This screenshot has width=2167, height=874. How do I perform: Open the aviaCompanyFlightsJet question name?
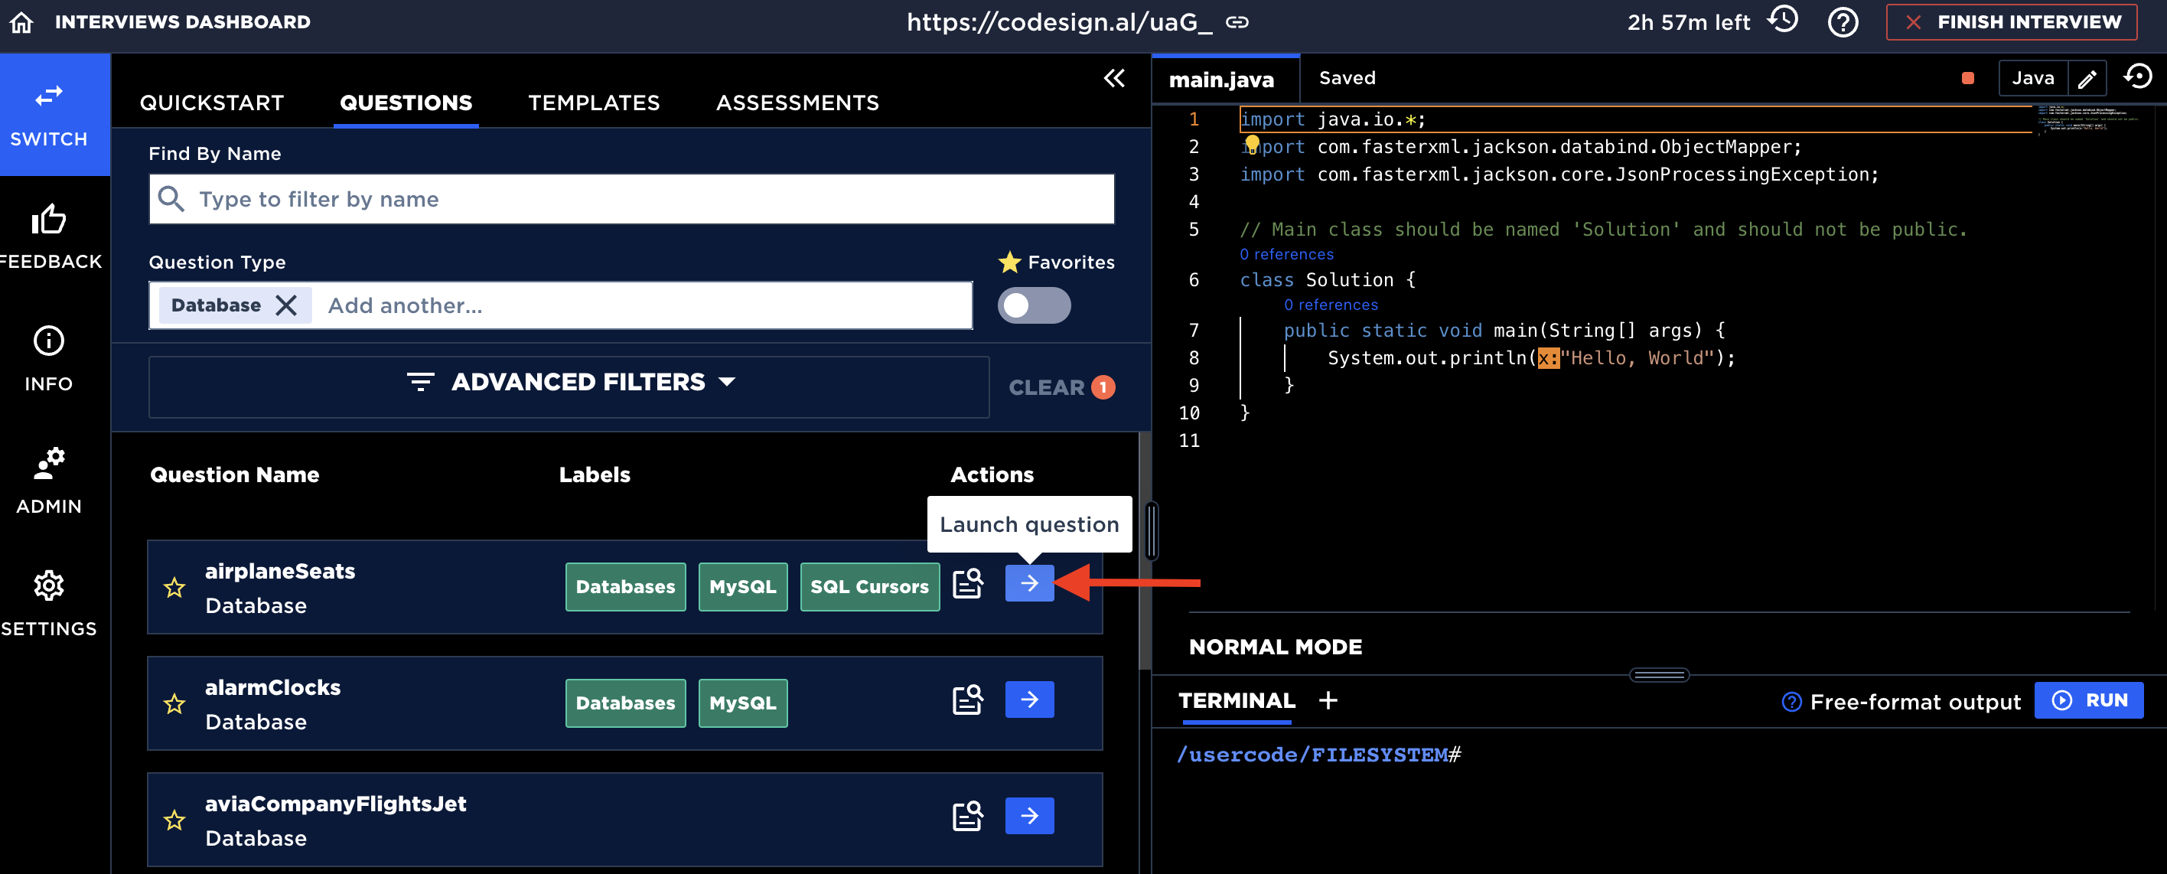(335, 804)
